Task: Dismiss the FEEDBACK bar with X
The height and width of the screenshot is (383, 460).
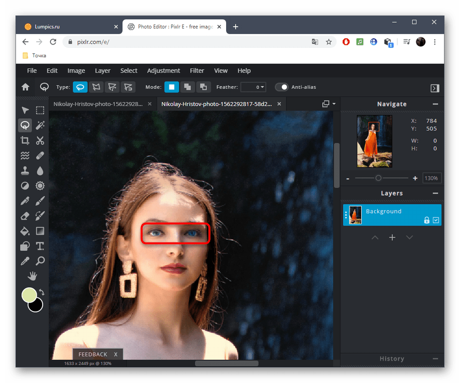Action: [116, 354]
